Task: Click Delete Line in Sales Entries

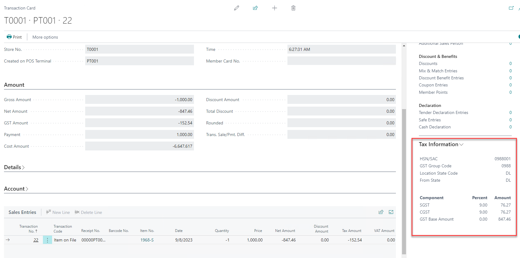Action: click(x=88, y=212)
